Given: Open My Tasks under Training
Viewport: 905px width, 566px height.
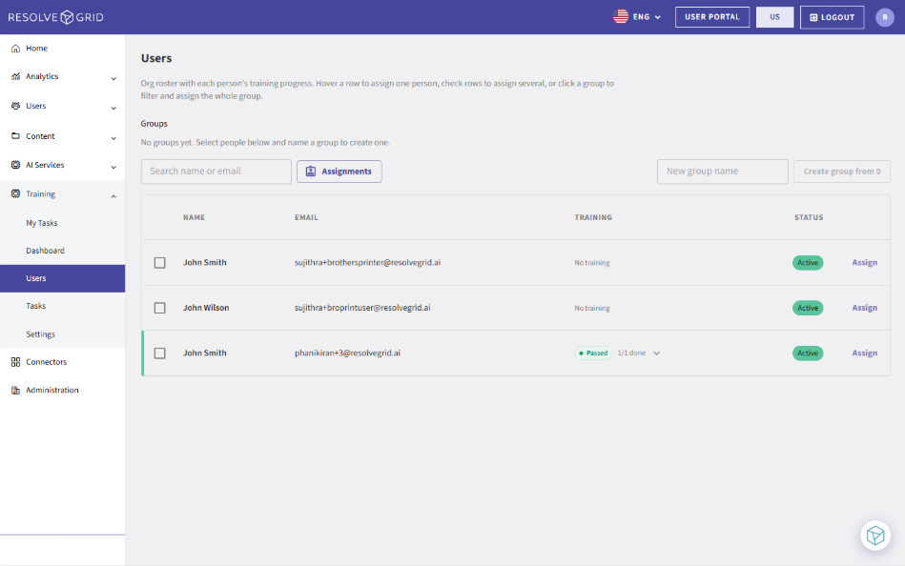Looking at the screenshot, I should click(42, 223).
